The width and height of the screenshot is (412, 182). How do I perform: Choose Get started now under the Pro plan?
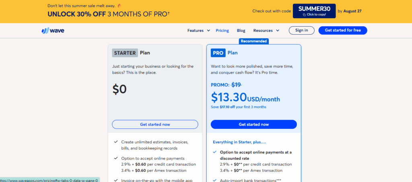pos(253,124)
